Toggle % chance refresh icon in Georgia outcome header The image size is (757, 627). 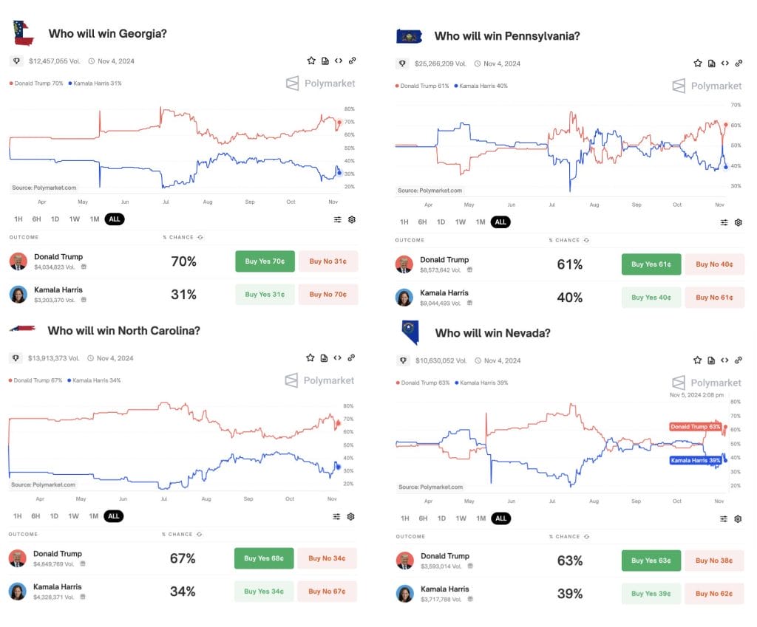click(200, 237)
